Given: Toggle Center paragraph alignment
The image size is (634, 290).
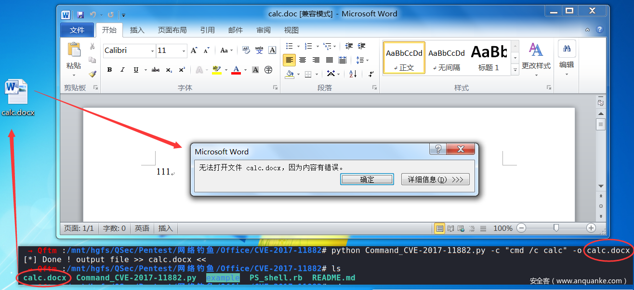Looking at the screenshot, I should pyautogui.click(x=303, y=60).
